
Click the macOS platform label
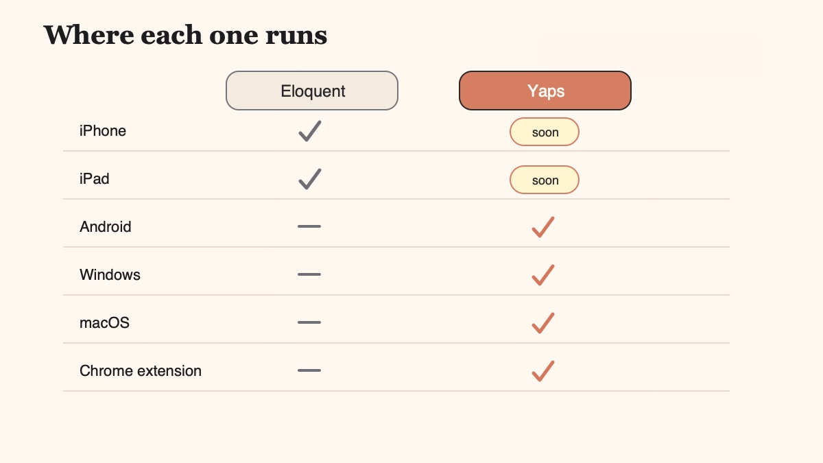(x=104, y=322)
